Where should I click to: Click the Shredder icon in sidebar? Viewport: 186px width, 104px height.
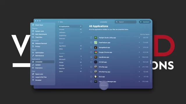tap(33, 80)
